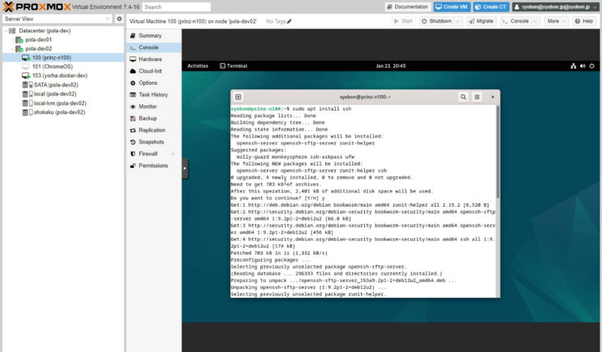Select VM 103 (yorha-docker-dev)
Screen dimensions: 602x352
coord(59,76)
